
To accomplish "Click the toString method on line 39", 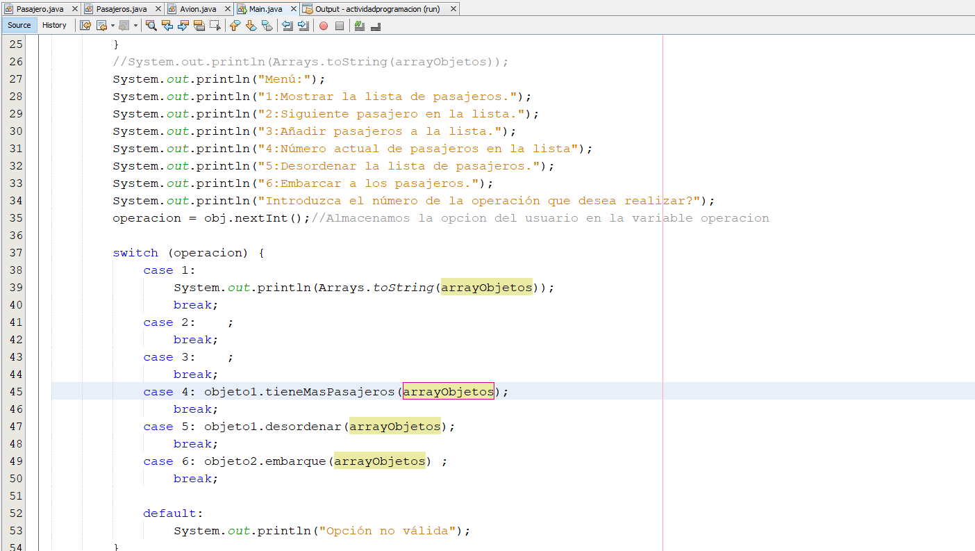I will [403, 288].
